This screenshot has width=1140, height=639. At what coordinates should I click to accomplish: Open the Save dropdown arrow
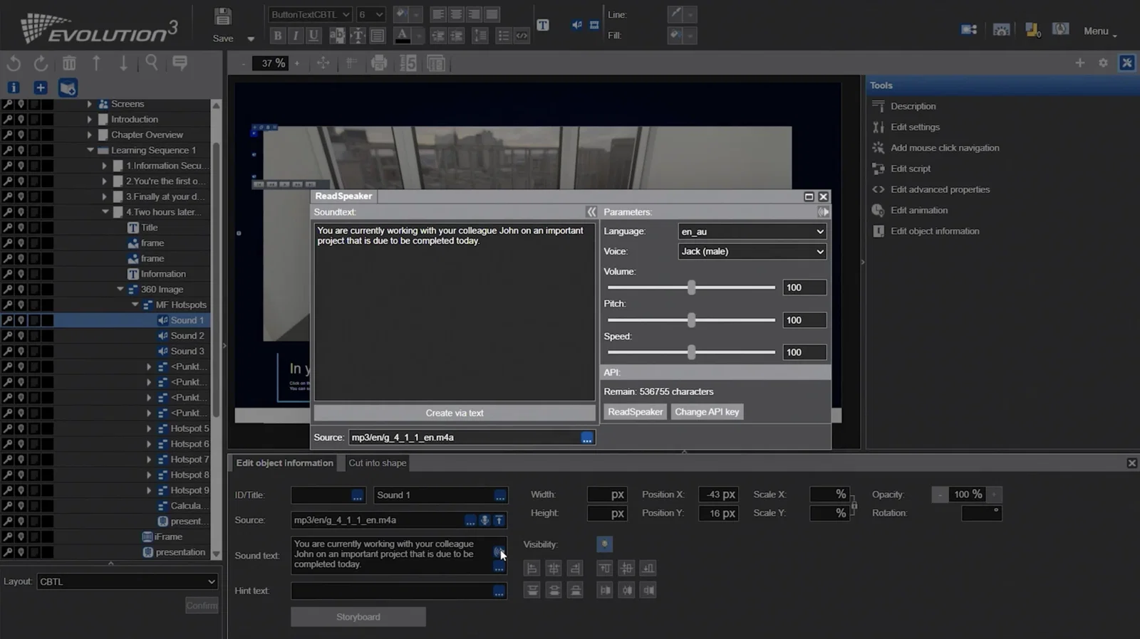[x=250, y=39]
